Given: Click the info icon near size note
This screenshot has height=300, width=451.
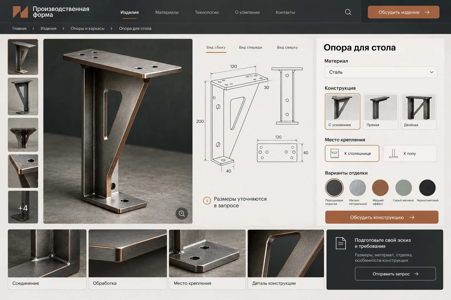Looking at the screenshot, I should 207,201.
